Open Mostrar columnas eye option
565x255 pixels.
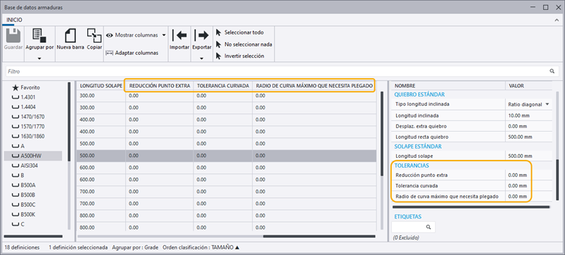[x=132, y=35]
